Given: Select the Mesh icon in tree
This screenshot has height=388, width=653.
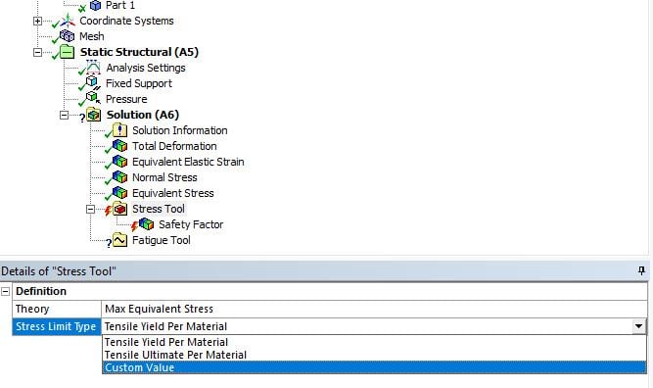Looking at the screenshot, I should (x=67, y=36).
